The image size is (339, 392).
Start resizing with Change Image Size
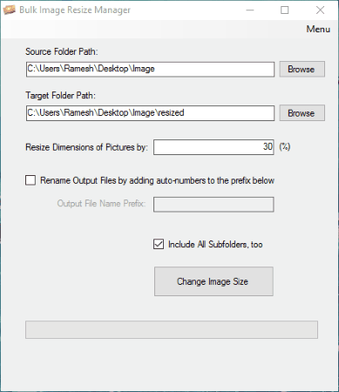(x=214, y=281)
